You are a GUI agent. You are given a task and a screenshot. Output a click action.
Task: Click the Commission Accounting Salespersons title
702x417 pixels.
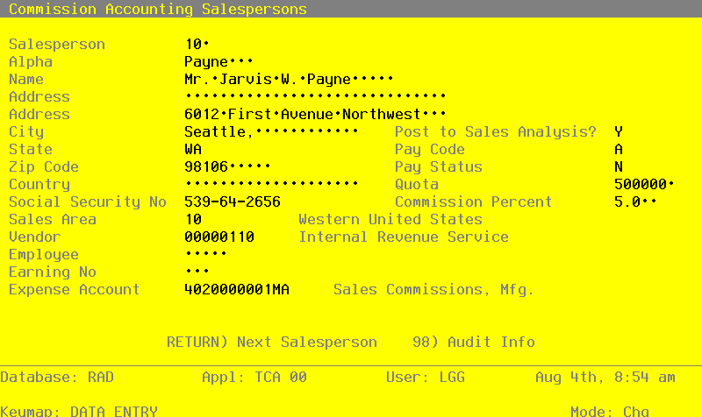click(x=158, y=9)
